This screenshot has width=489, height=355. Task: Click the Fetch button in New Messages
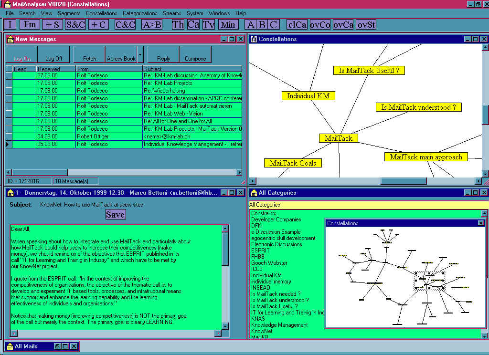coord(89,54)
